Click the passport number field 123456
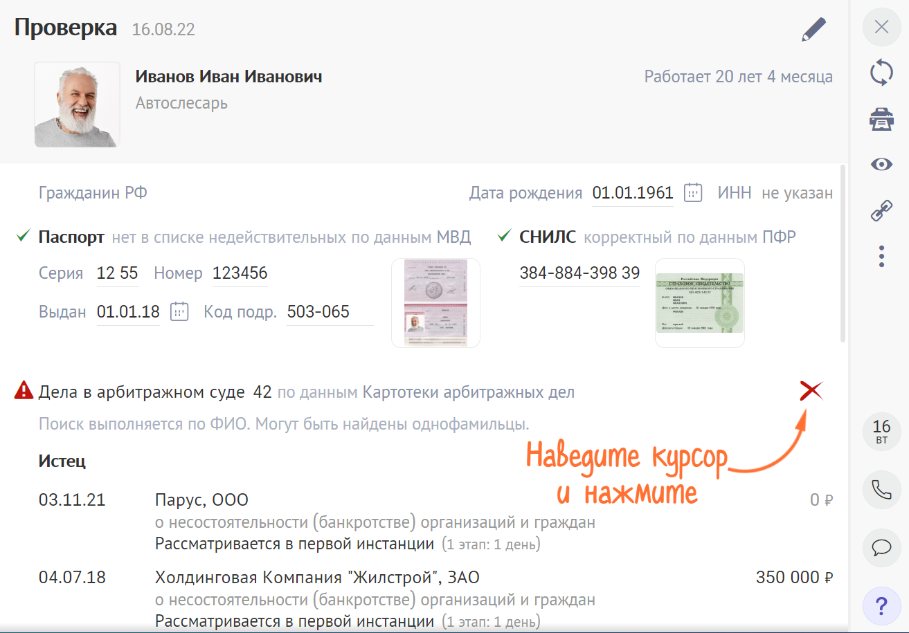Image resolution: width=909 pixels, height=633 pixels. click(x=240, y=273)
